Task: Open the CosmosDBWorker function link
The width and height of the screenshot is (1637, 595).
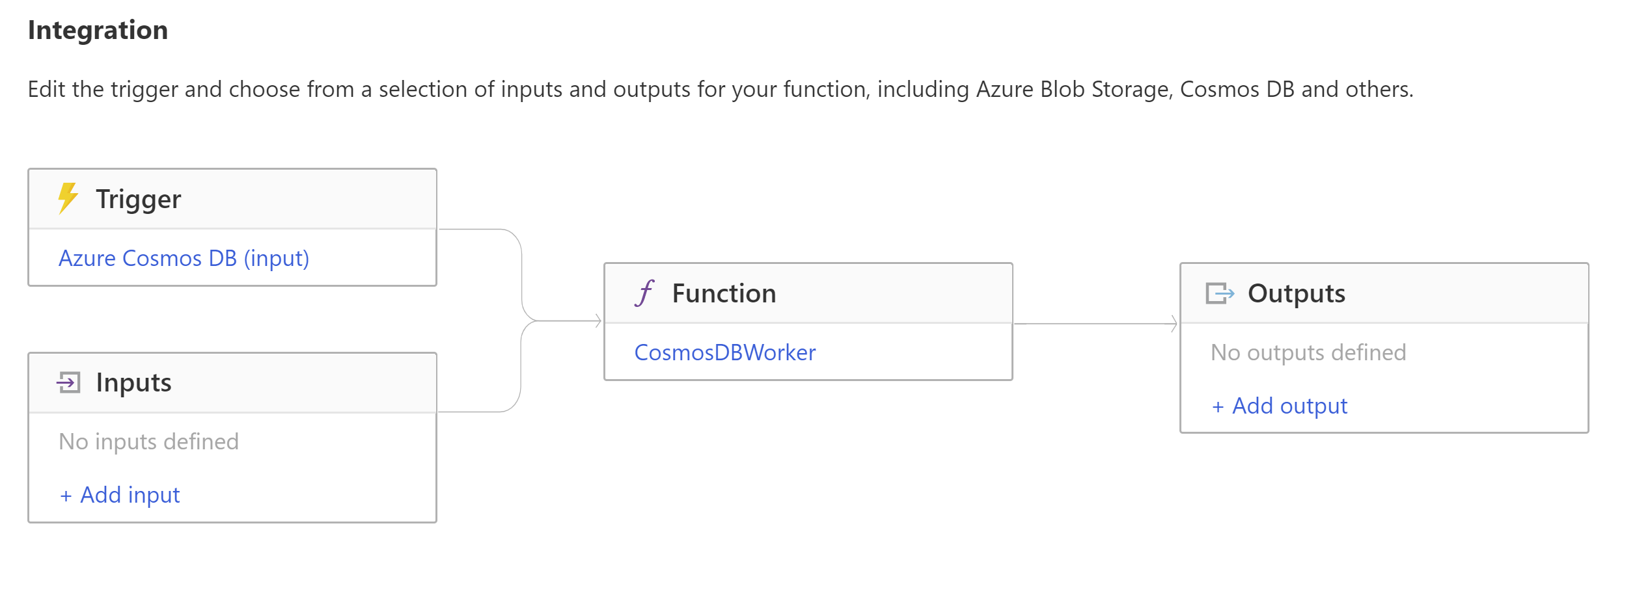Action: (x=725, y=352)
